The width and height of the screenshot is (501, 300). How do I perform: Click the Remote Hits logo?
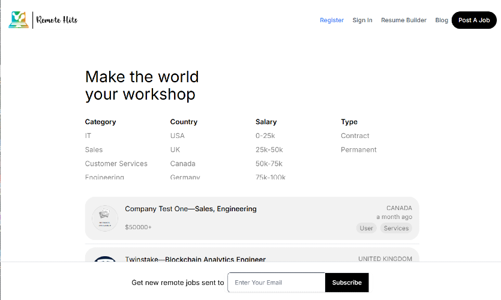(x=43, y=20)
